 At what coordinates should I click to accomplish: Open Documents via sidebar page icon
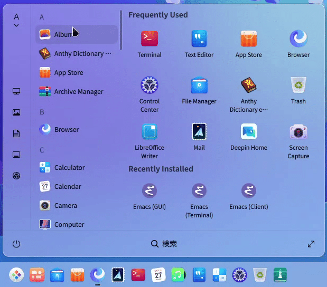point(16,133)
